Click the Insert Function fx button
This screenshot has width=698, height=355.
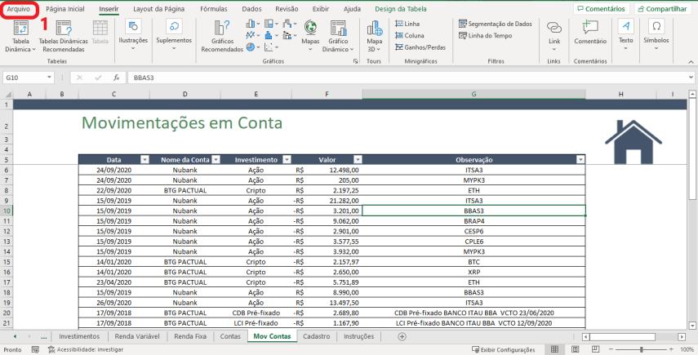coord(116,78)
